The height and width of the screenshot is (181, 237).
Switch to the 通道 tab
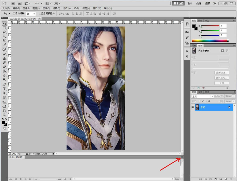pos(200,92)
